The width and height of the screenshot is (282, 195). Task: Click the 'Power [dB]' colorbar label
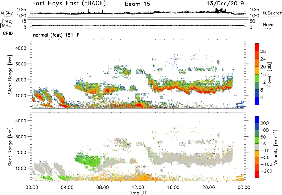coord(269,74)
